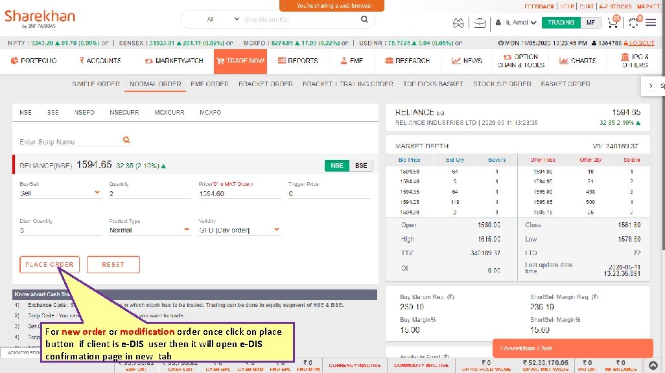Image resolution: width=665 pixels, height=373 pixels.
Task: Click the Logout link
Action: tap(639, 43)
